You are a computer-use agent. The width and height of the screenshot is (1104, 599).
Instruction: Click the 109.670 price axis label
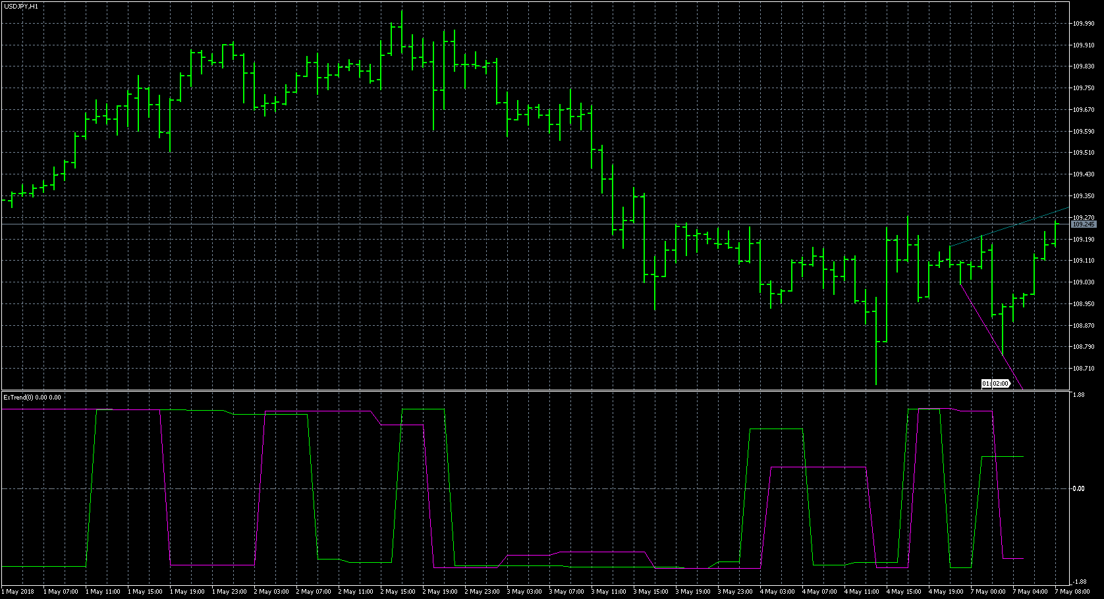[x=1084, y=110]
